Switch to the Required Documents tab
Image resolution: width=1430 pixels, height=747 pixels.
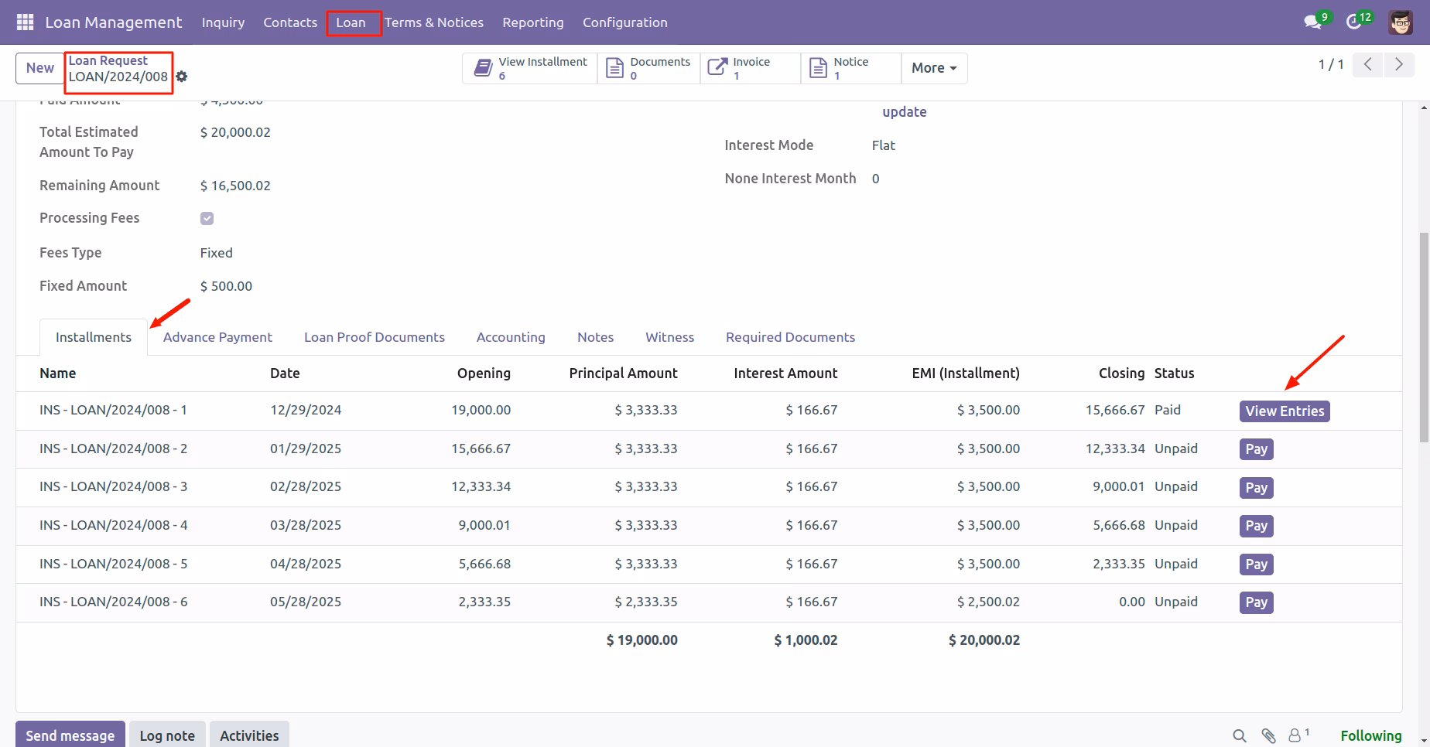click(790, 337)
